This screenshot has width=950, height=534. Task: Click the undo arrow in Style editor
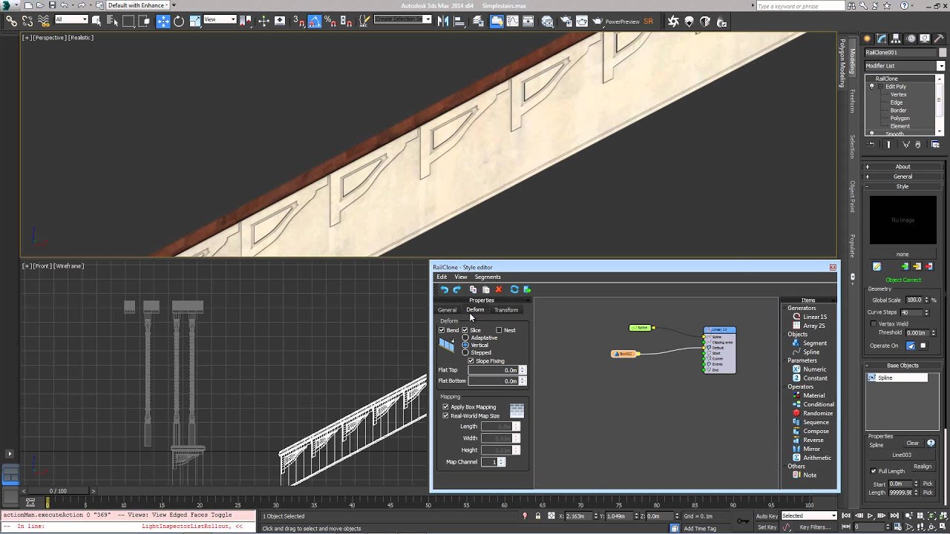pyautogui.click(x=444, y=290)
